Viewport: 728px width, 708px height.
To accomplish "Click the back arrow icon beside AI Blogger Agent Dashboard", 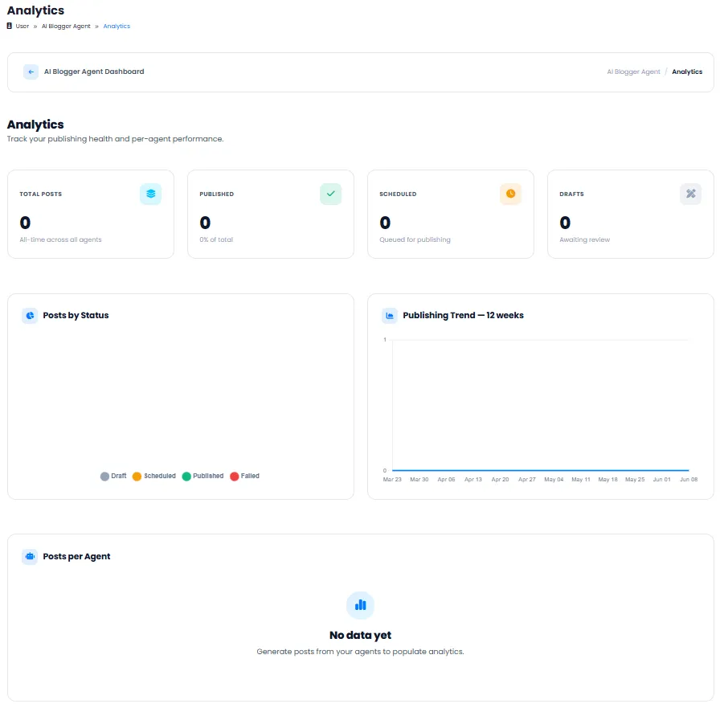I will click(x=31, y=72).
